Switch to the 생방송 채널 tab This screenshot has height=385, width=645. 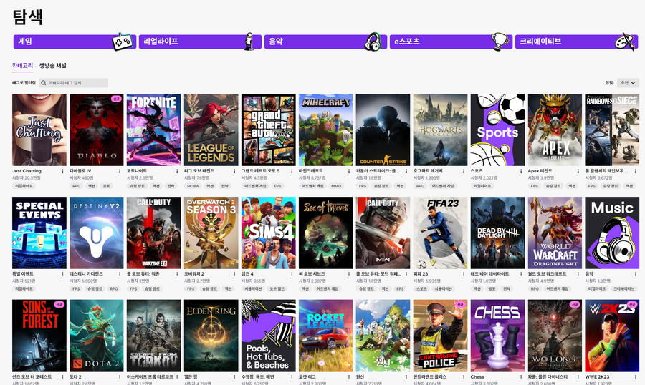pyautogui.click(x=52, y=65)
